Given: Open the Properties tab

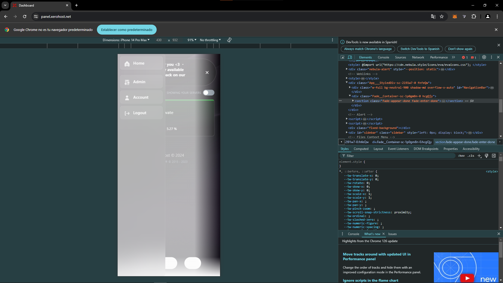Looking at the screenshot, I should pos(451,149).
